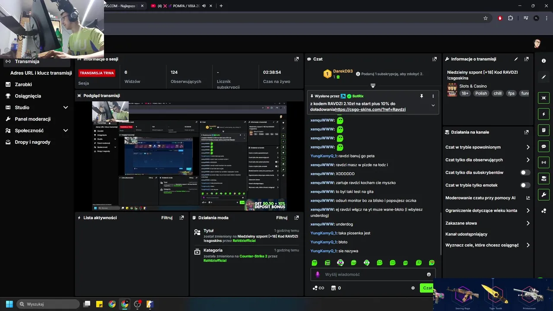The height and width of the screenshot is (311, 553).
Task: Click the channel points icon below chat
Action: (318, 288)
